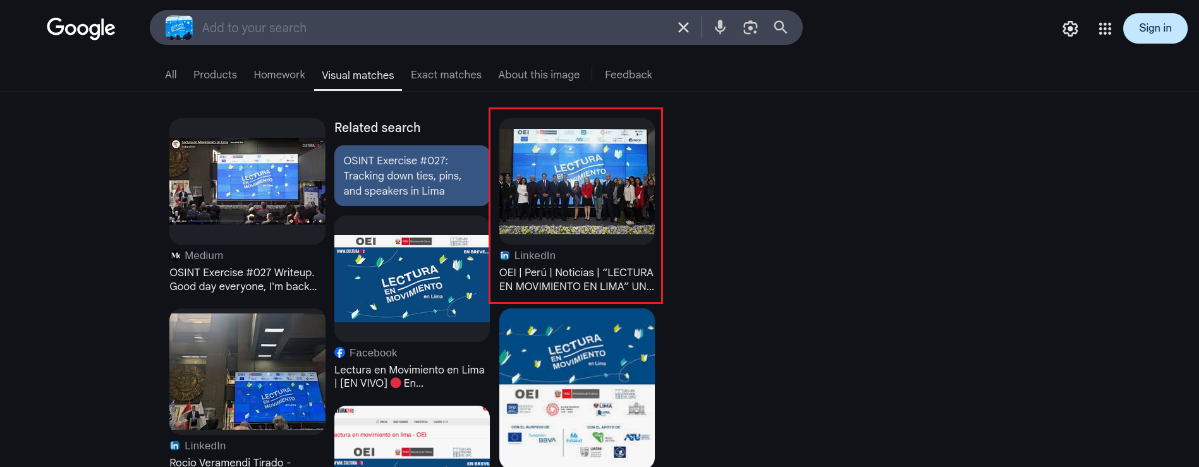Screen dimensions: 1199x467
Task: Clear the search with the X icon
Action: coord(683,28)
